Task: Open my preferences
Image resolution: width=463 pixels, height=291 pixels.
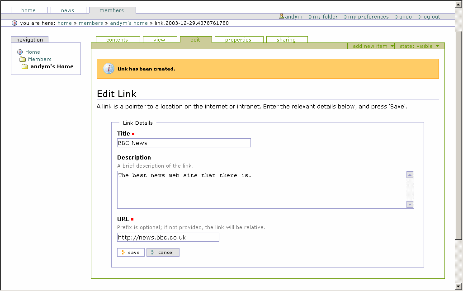Action: 368,17
